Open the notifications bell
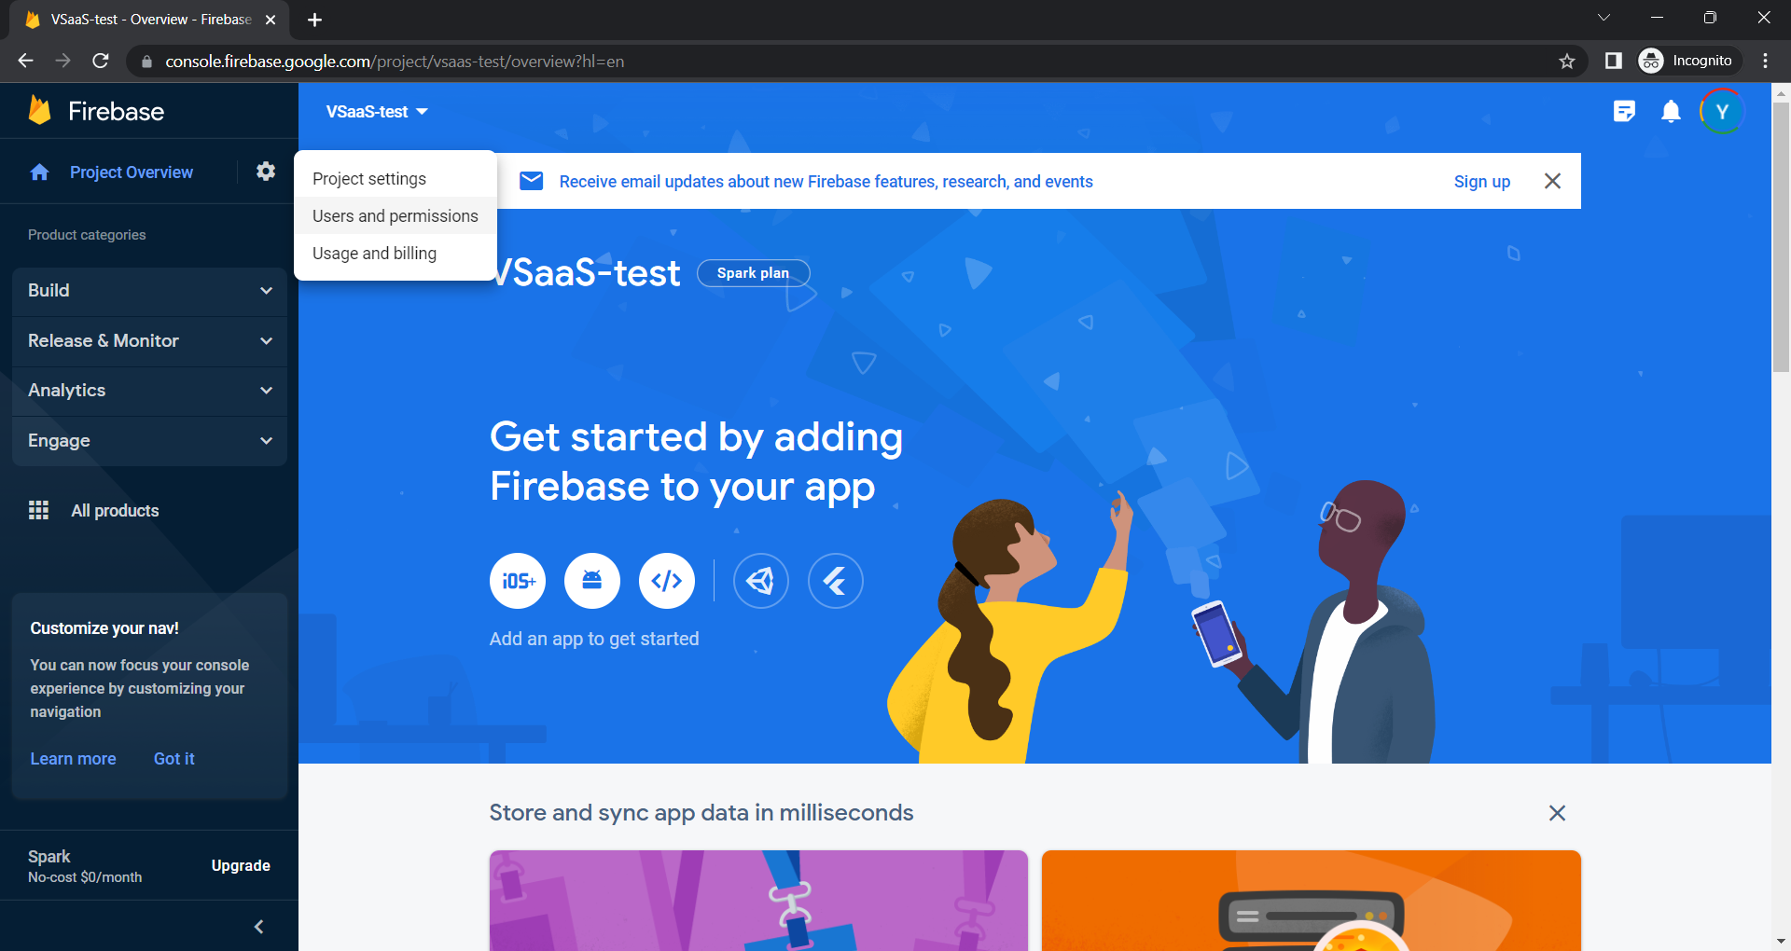1791x951 pixels. [1671, 112]
